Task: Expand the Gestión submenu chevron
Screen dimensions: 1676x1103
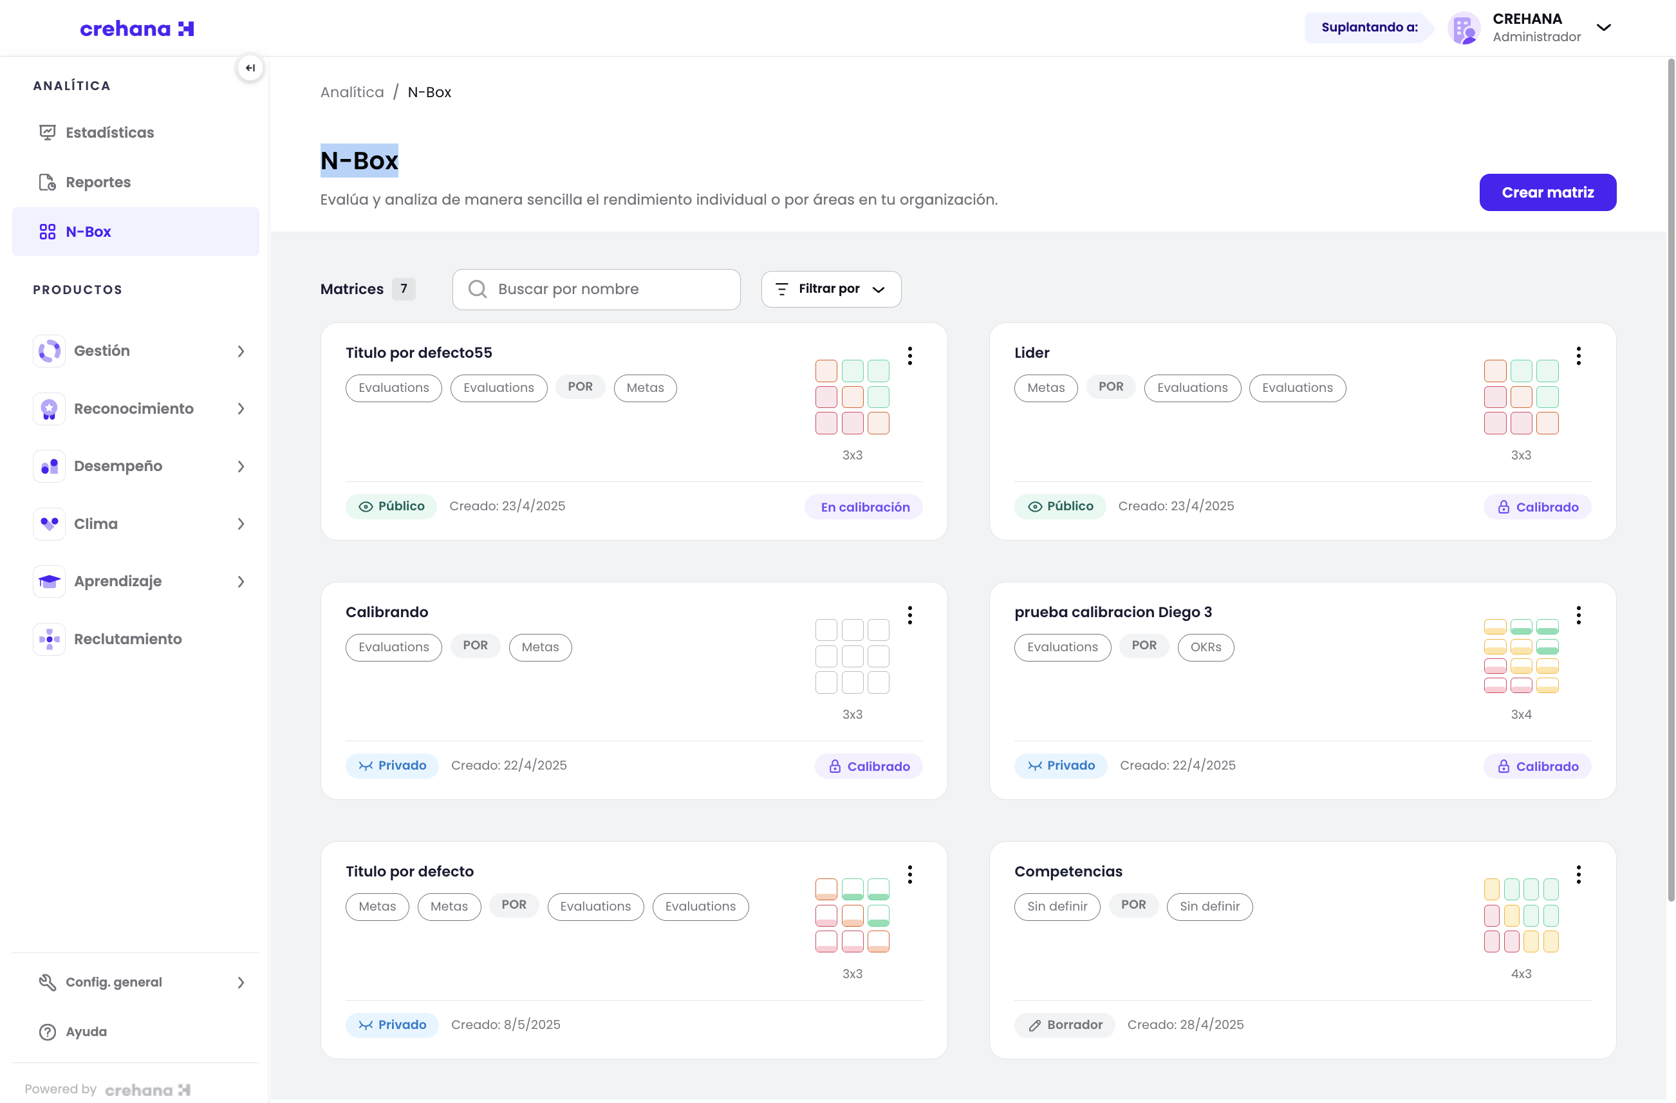Action: [241, 351]
